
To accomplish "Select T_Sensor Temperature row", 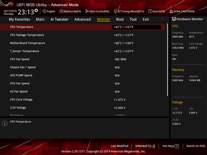I will 83,51.
